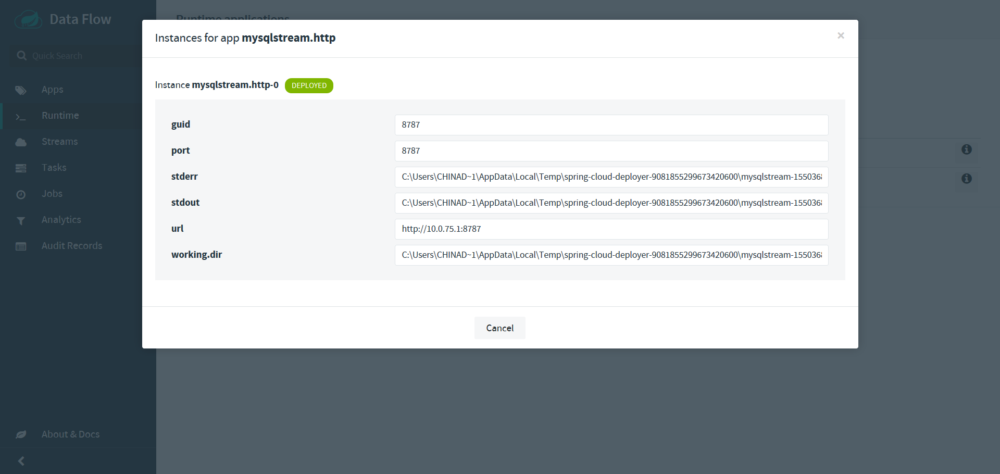1000x474 pixels.
Task: Collapse the sidebar with the chevron
Action: pyautogui.click(x=21, y=461)
